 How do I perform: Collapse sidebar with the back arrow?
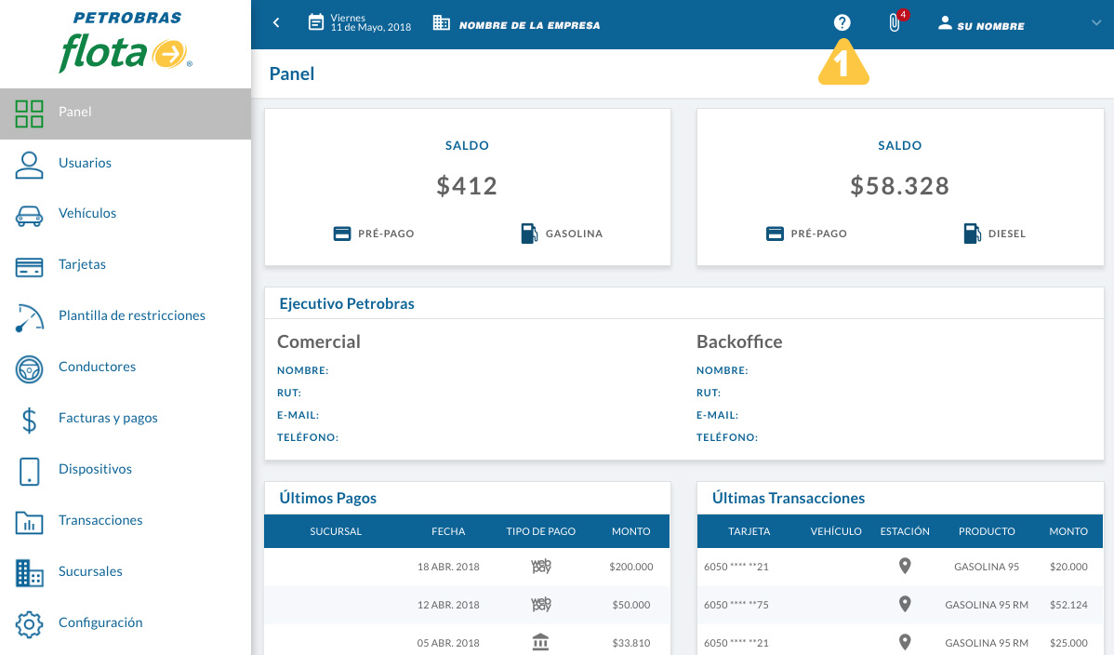[x=276, y=22]
